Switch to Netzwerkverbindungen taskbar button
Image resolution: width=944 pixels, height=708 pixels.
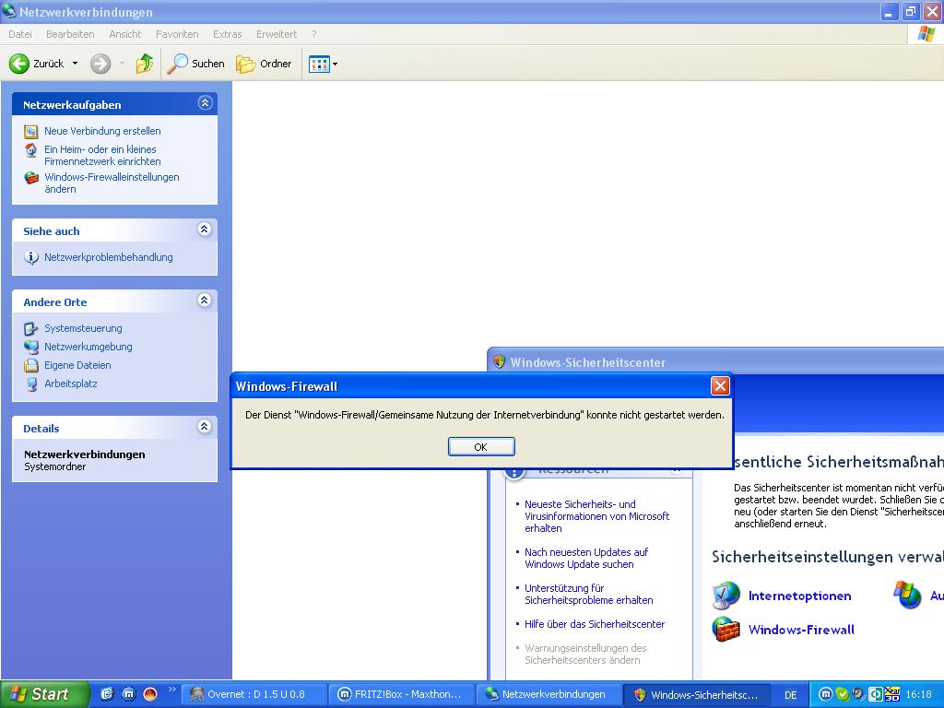tap(549, 695)
